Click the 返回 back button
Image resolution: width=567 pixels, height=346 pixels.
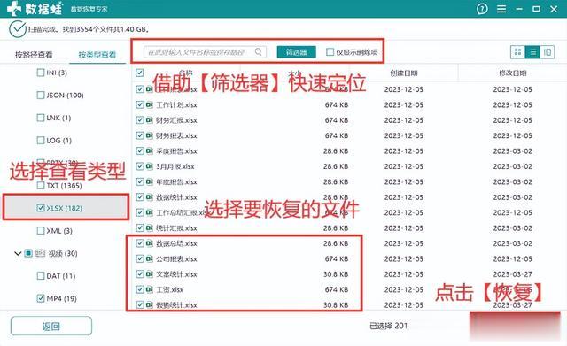[51, 327]
